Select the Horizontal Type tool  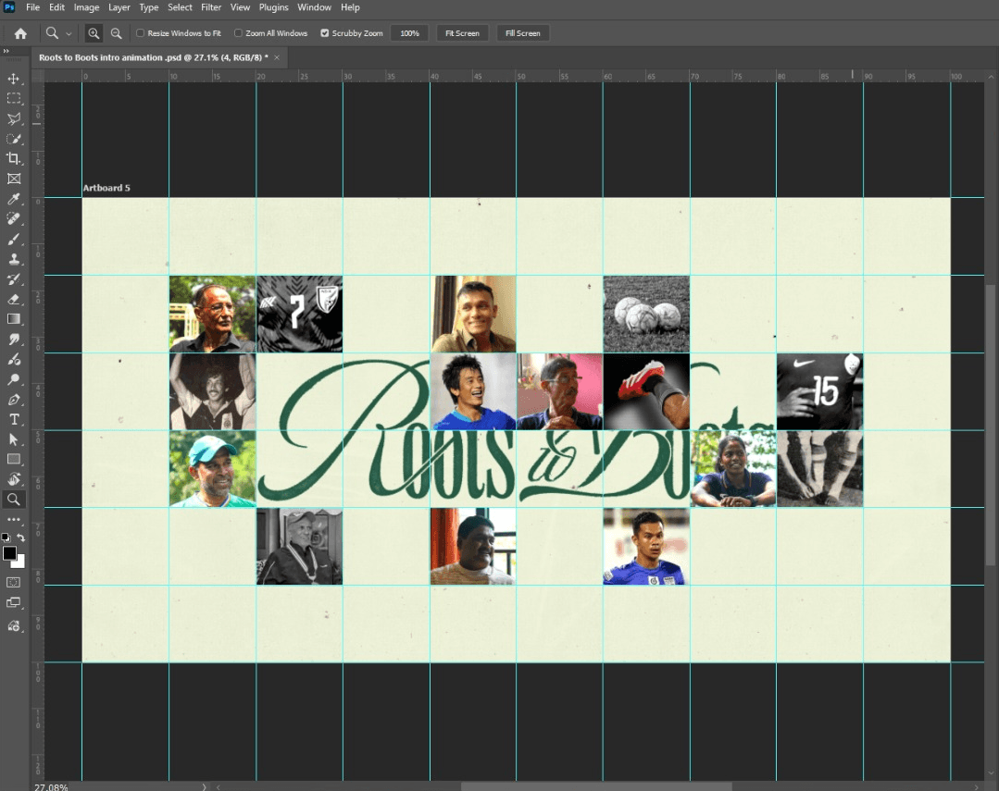[x=13, y=420]
